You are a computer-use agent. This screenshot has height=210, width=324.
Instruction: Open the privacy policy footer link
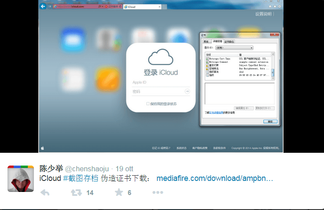(x=200, y=148)
